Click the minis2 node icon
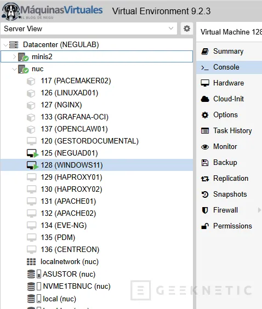The image size is (262, 309). (x=23, y=57)
